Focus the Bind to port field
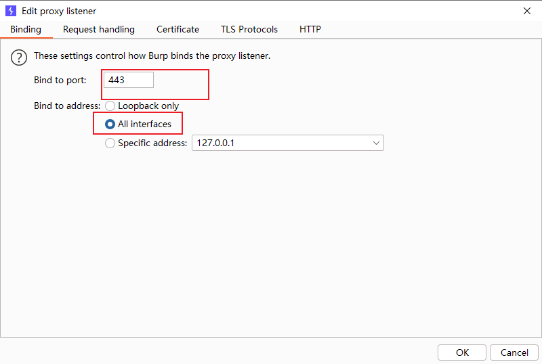This screenshot has width=542, height=364. pos(129,81)
